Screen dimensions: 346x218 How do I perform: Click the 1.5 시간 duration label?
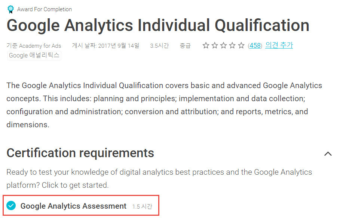142,206
